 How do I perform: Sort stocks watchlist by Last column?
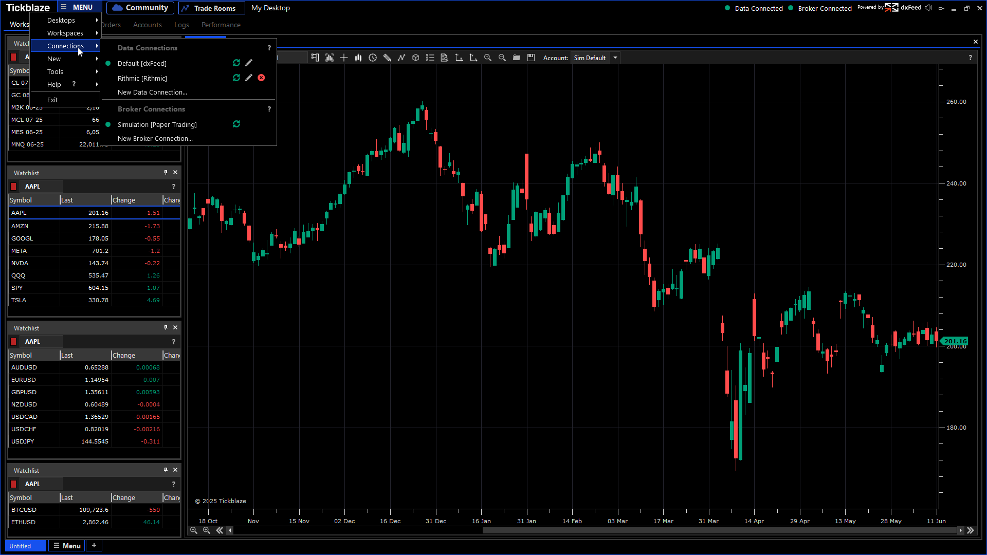point(85,200)
